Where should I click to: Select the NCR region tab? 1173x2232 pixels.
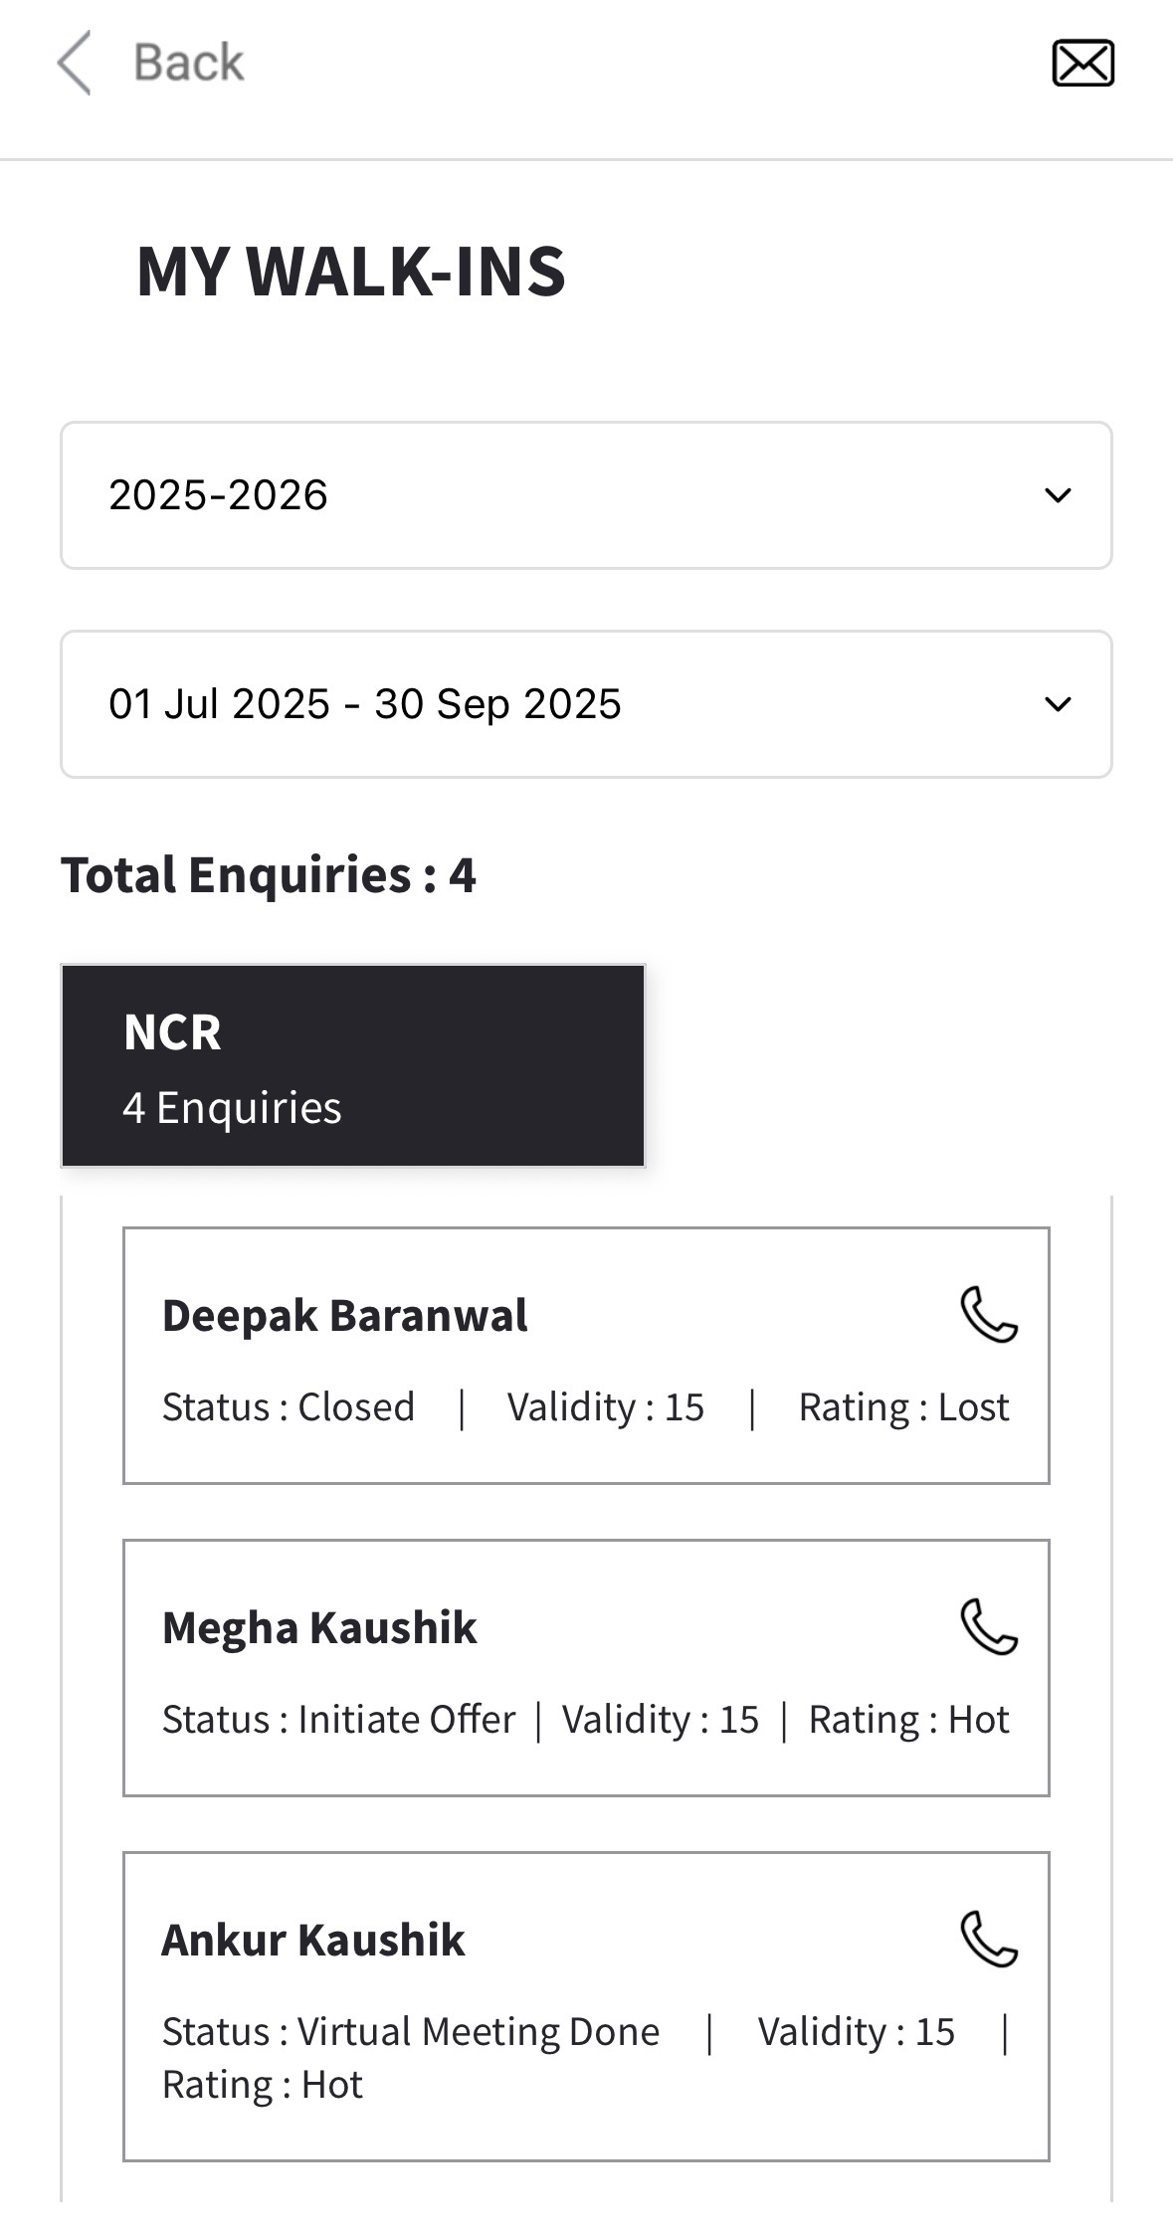352,1065
